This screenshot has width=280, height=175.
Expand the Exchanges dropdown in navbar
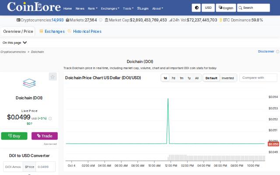[x=110, y=8]
